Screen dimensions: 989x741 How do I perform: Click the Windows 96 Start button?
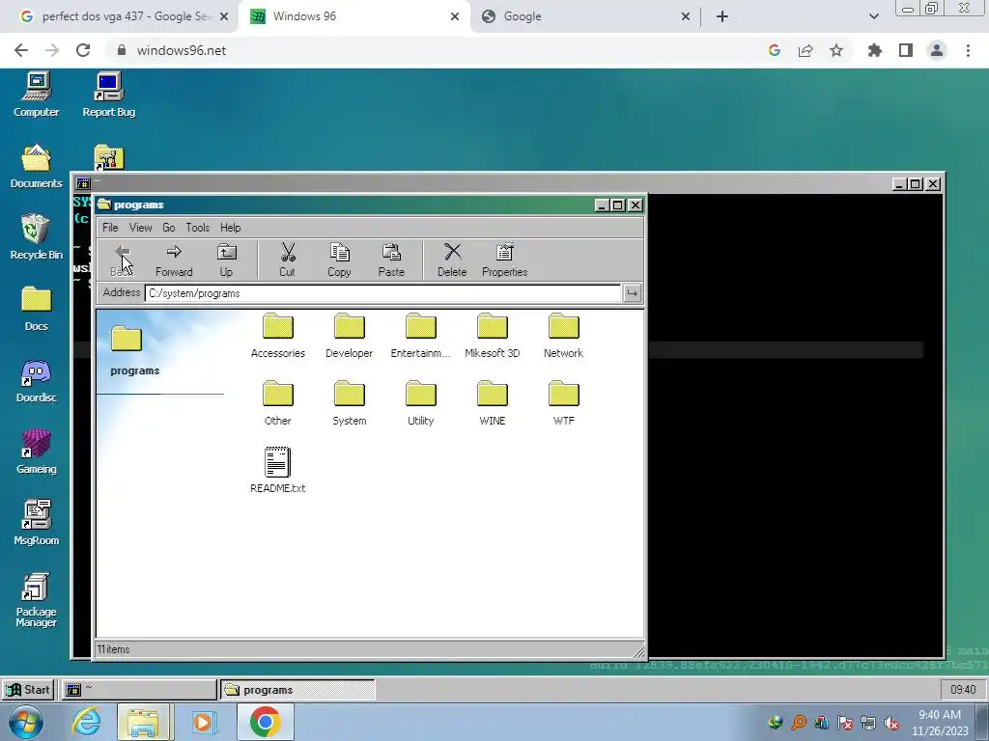[x=28, y=689]
